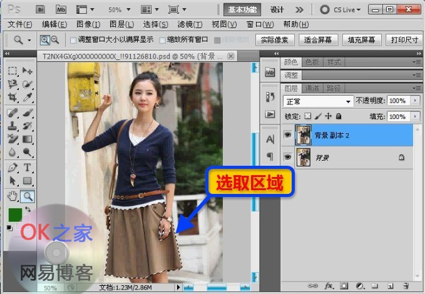Select the Clone Stamp tool
The height and width of the screenshot is (294, 425).
13,126
